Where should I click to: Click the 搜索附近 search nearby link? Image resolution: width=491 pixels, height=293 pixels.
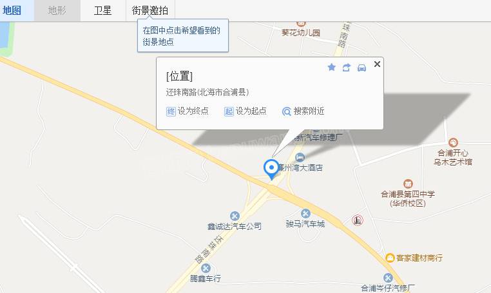tap(303, 111)
